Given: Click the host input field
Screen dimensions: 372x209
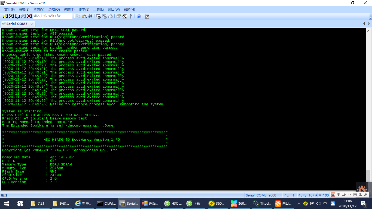Looking at the screenshot, I should (53, 16).
